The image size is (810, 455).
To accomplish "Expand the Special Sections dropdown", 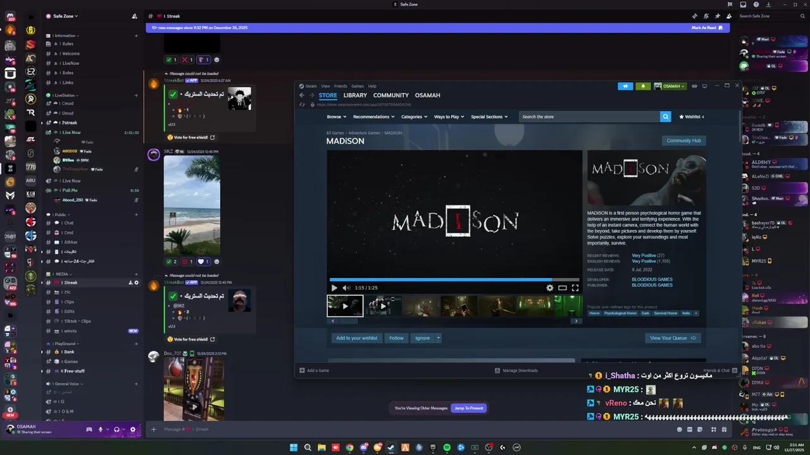I will [489, 117].
